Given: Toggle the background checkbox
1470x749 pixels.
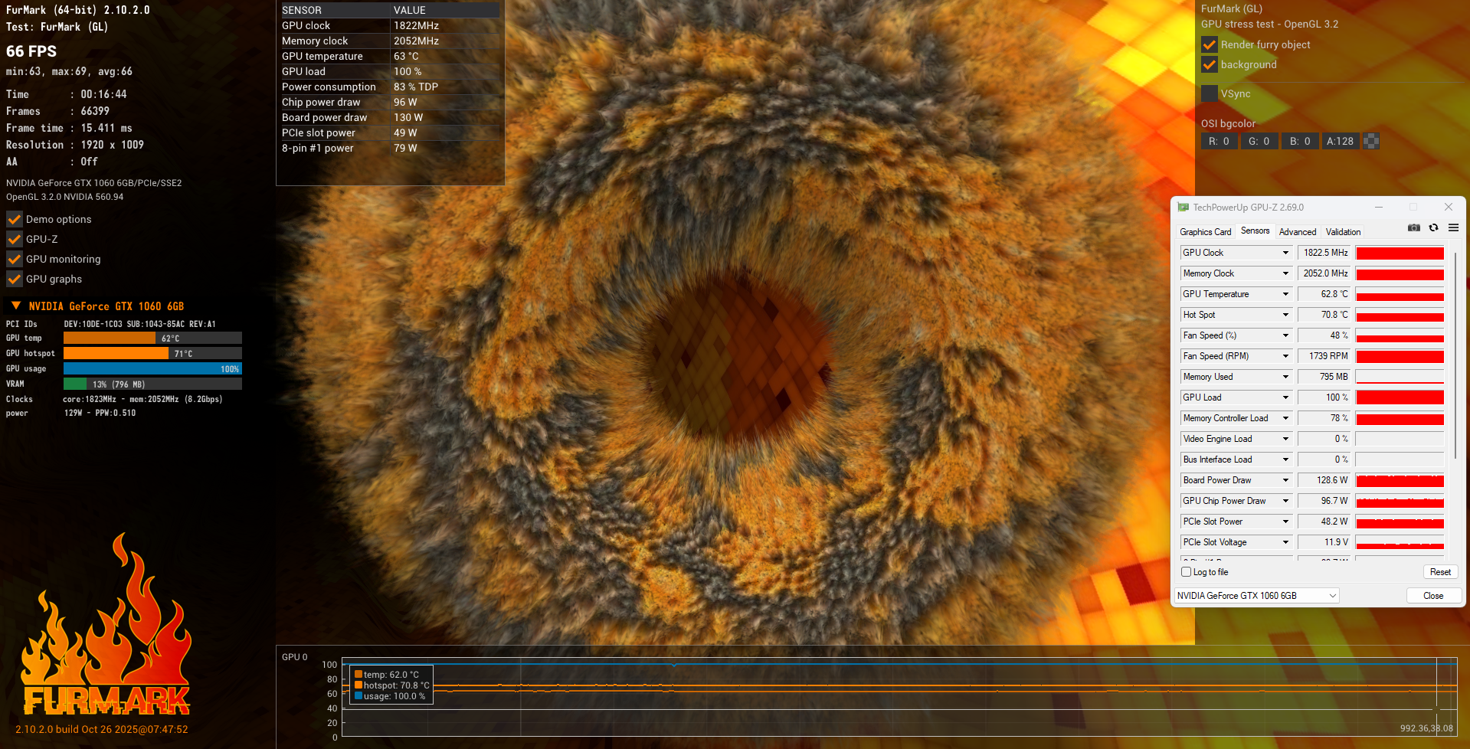Looking at the screenshot, I should [x=1209, y=64].
